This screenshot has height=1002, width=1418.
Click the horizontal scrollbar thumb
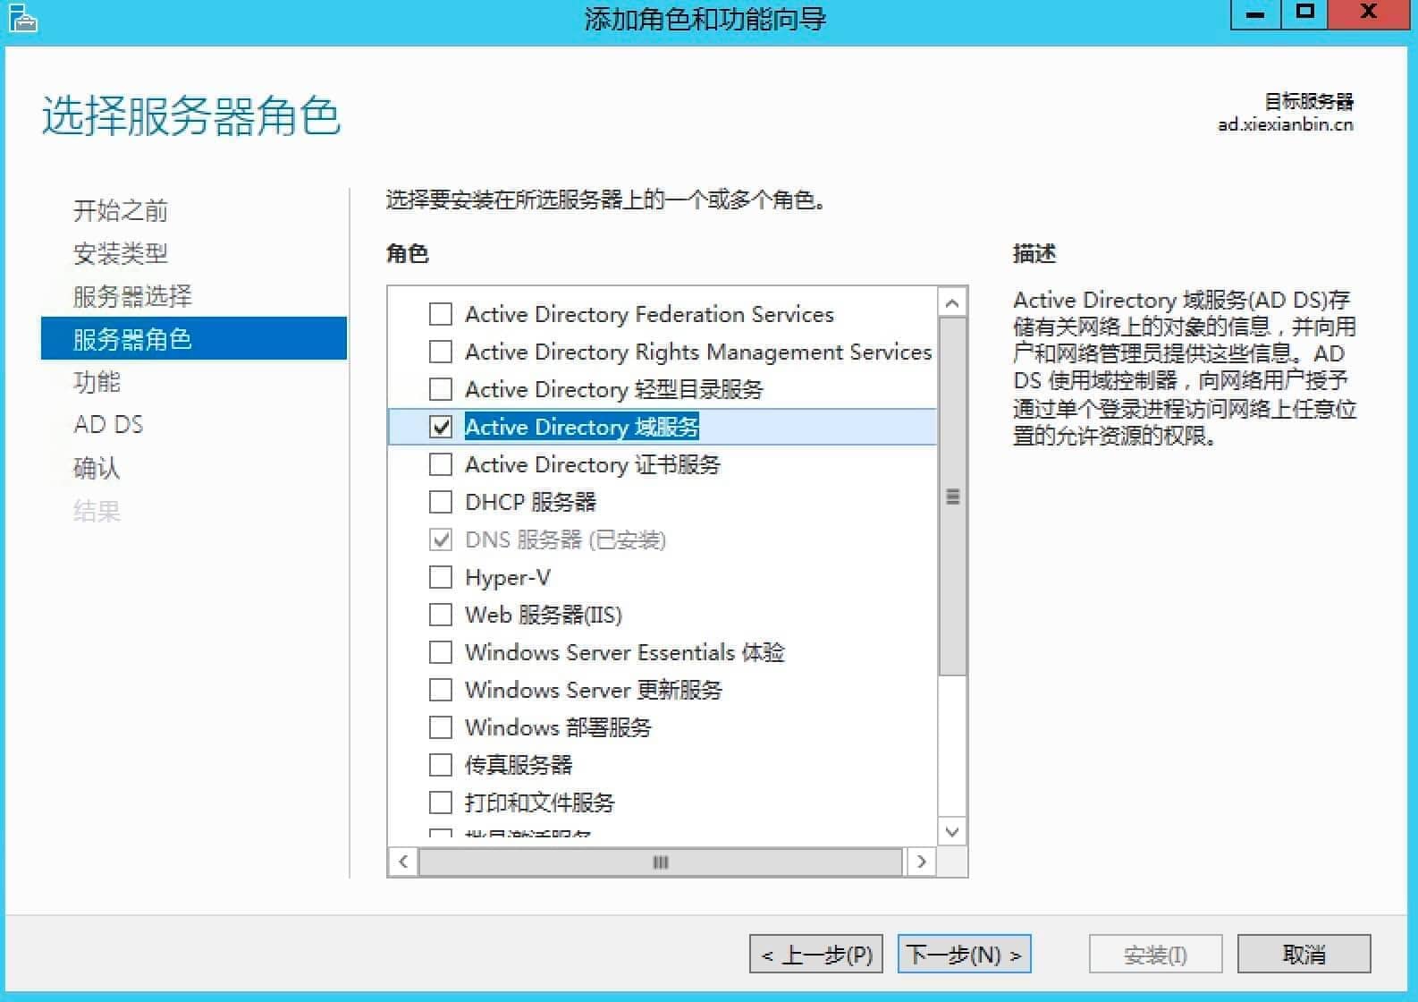661,862
